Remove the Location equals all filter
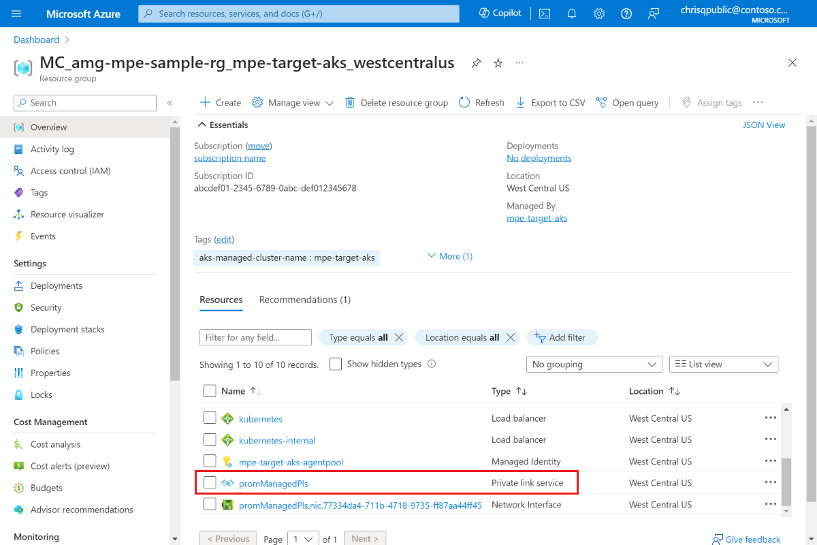 pos(511,338)
